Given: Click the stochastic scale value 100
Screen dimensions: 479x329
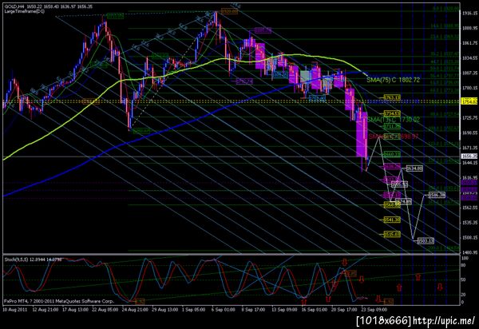Looking at the screenshot, I should pos(465,259).
